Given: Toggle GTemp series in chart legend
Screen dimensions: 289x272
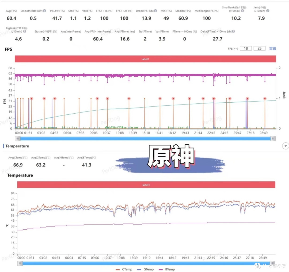Looking at the screenshot, I should [145, 269].
